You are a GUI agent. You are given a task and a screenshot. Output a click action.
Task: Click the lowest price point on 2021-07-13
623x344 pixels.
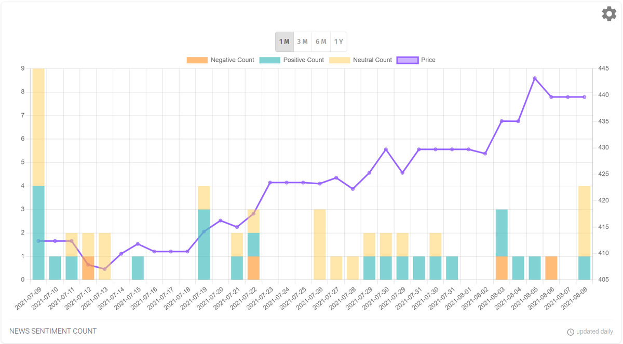(x=104, y=269)
